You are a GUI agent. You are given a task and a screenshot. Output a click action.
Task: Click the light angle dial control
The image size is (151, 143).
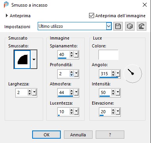click(133, 74)
